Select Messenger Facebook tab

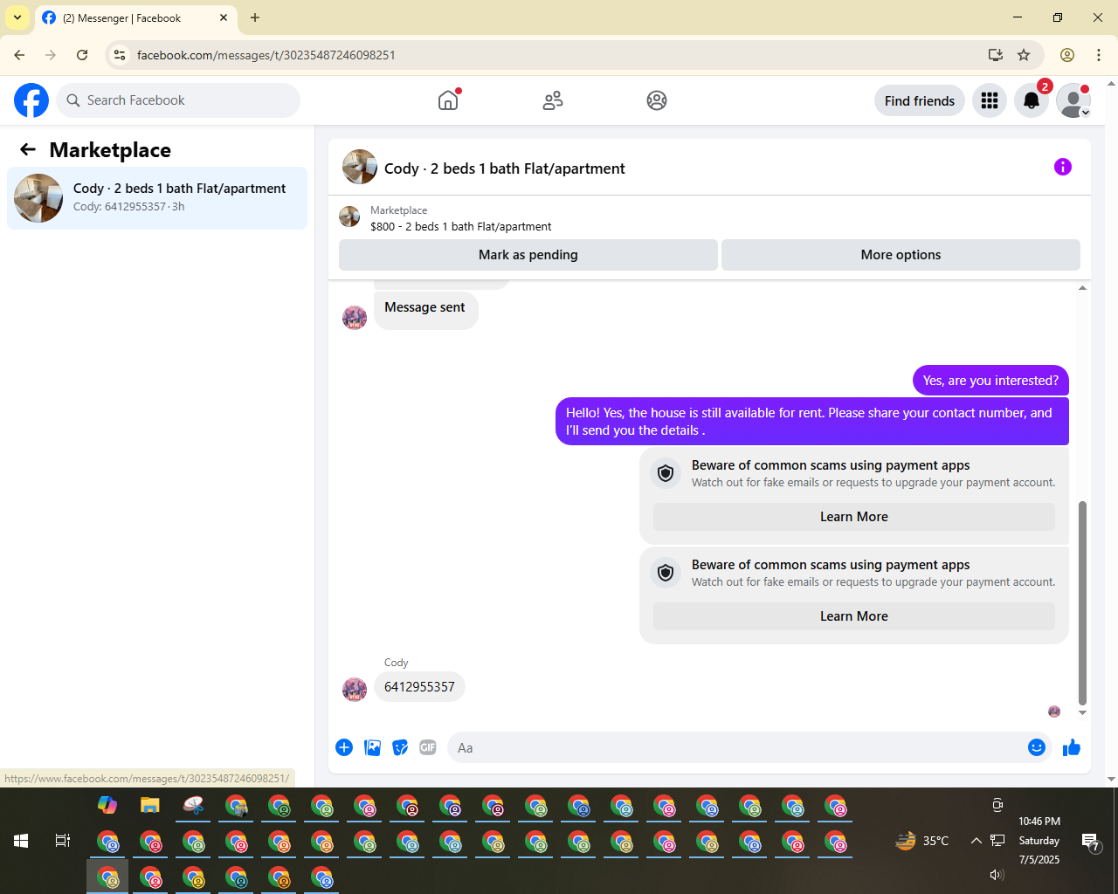point(135,18)
